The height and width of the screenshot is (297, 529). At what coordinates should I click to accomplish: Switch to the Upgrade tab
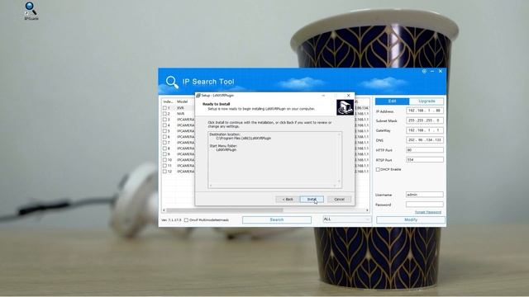tap(427, 101)
